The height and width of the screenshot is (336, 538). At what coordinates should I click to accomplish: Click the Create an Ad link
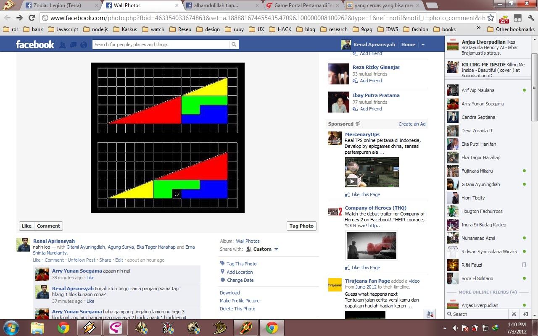tap(412, 124)
